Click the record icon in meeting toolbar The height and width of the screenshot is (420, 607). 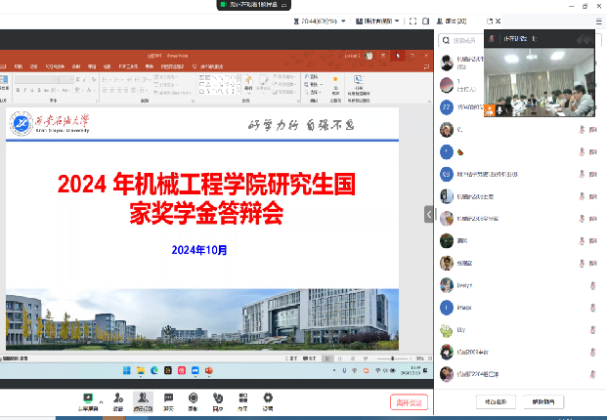click(194, 399)
